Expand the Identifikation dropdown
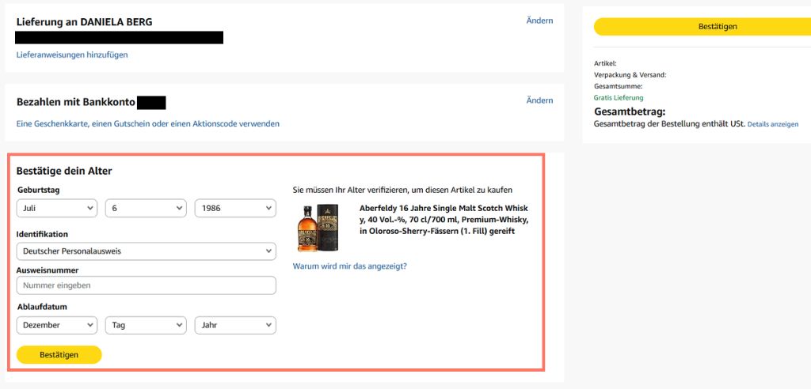This screenshot has height=389, width=811. pos(147,251)
